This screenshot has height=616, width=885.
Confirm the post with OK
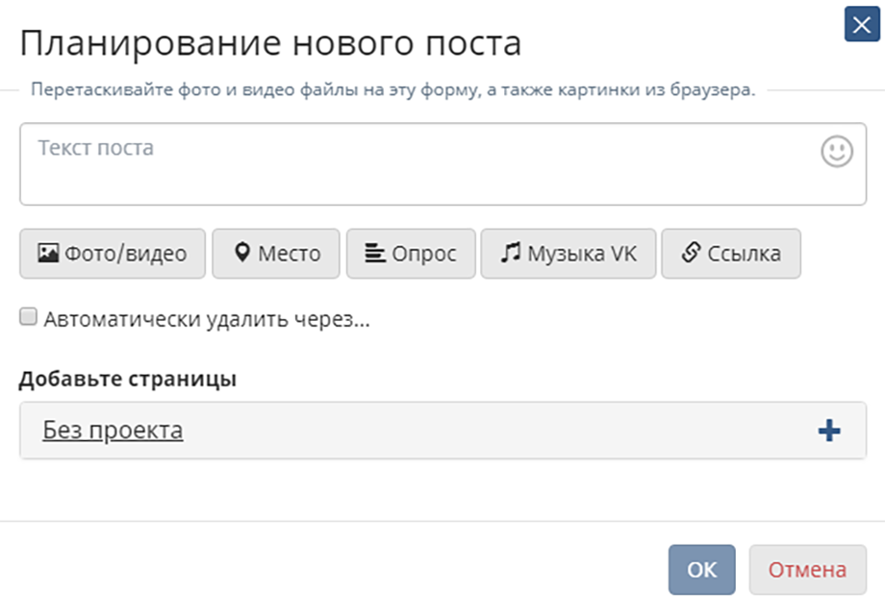click(x=701, y=570)
